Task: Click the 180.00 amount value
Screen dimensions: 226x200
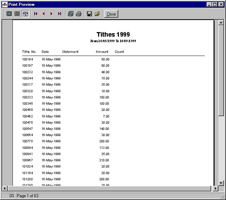Action: coord(104,97)
